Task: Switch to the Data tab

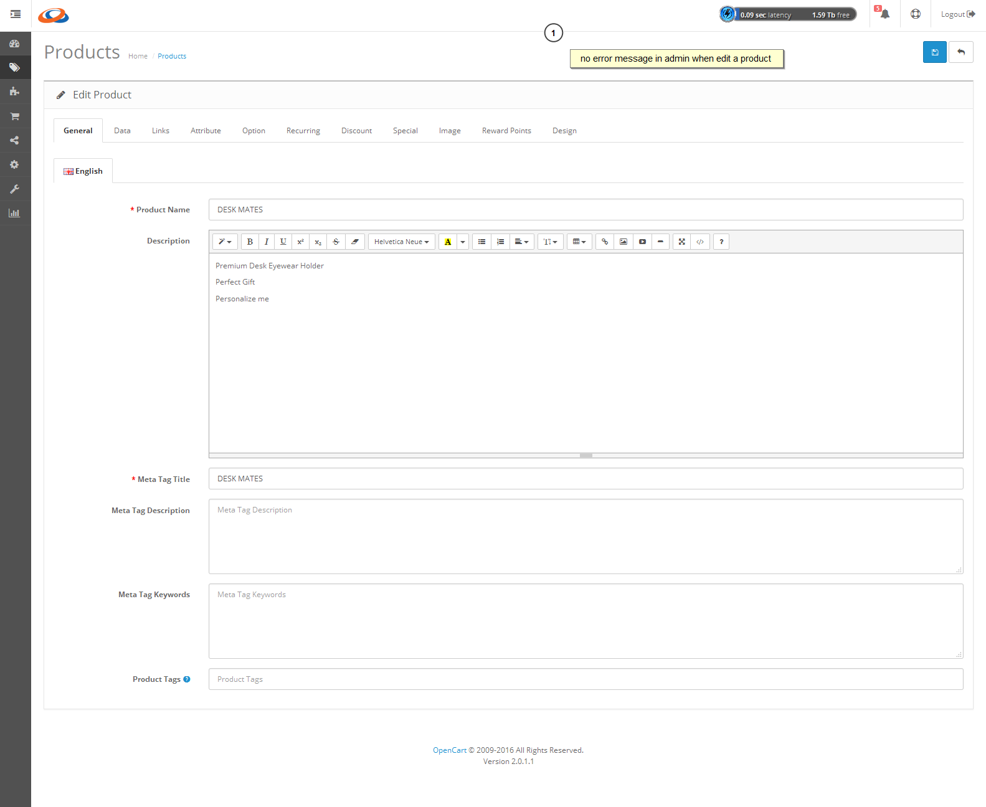Action: tap(122, 131)
